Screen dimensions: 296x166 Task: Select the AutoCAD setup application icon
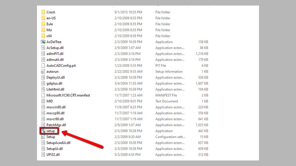point(43,131)
